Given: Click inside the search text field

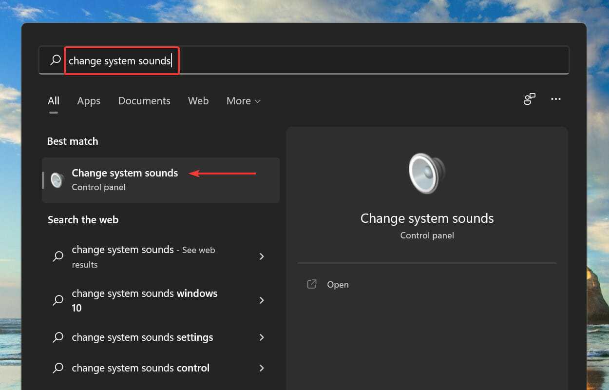Looking at the screenshot, I should pos(341,60).
